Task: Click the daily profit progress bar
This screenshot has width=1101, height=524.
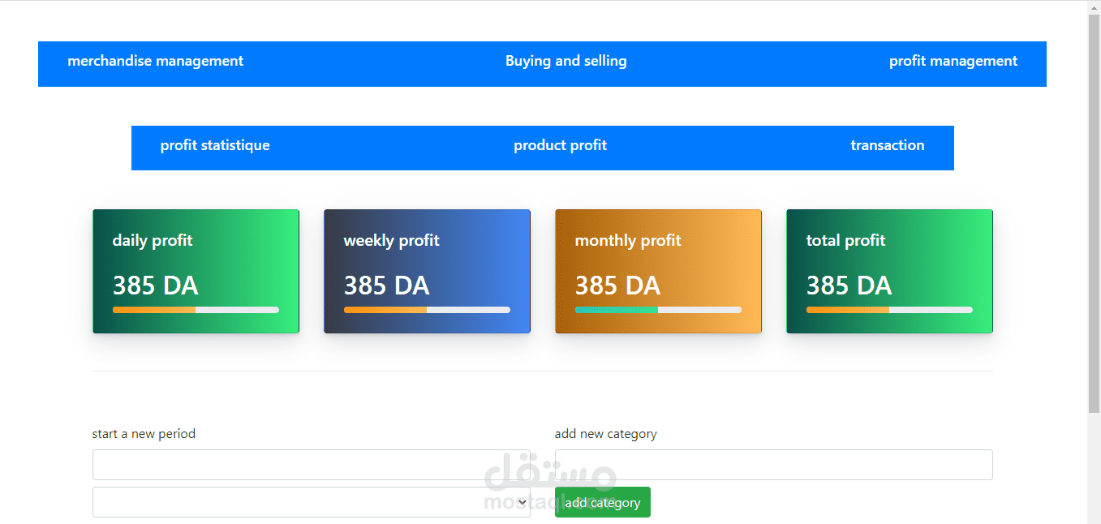Action: coord(196,310)
